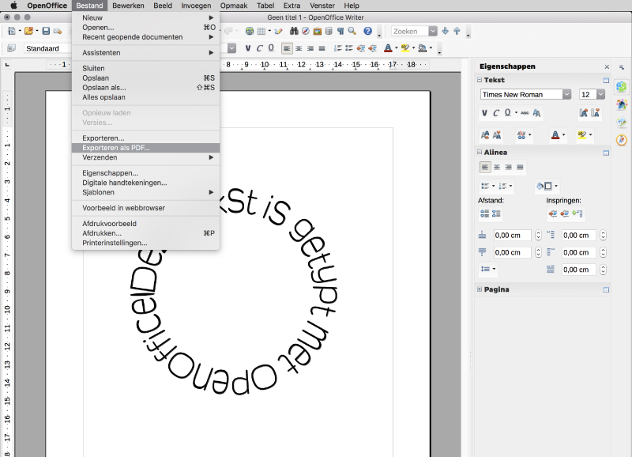Open the Styles and Formatting icon left of Standaard

pos(11,48)
